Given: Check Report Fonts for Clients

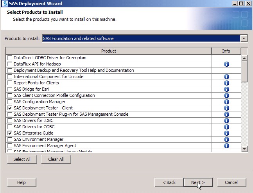Looking at the screenshot, I should tap(10, 83).
